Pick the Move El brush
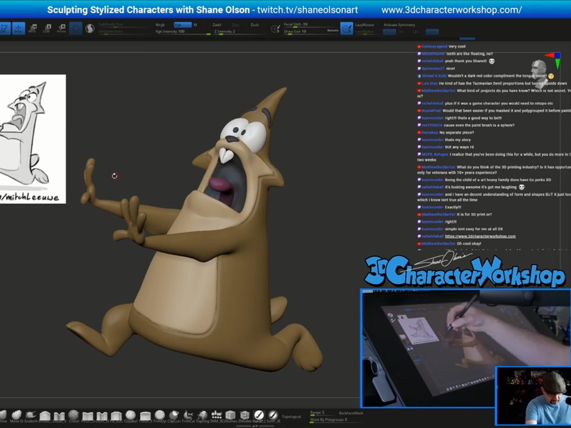This screenshot has width=571, height=428. coord(17,415)
